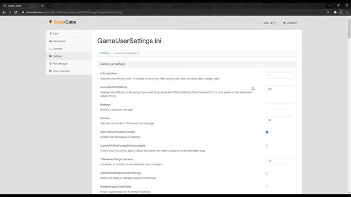Click the browser address bar URL
351x197 pixels.
click(74, 12)
